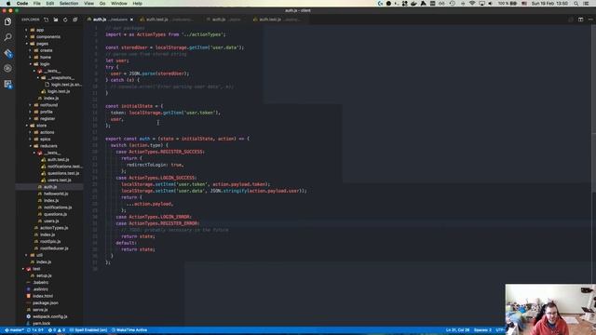This screenshot has width=596, height=335.
Task: Open the Selection menu
Action: [x=69, y=4]
